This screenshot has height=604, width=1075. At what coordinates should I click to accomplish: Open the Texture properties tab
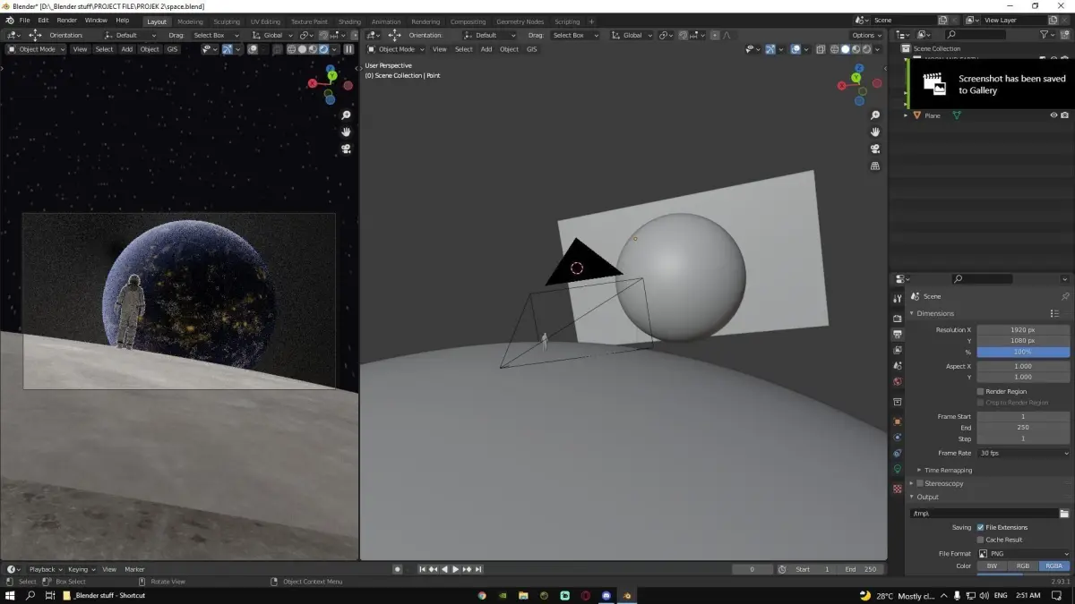click(x=898, y=489)
